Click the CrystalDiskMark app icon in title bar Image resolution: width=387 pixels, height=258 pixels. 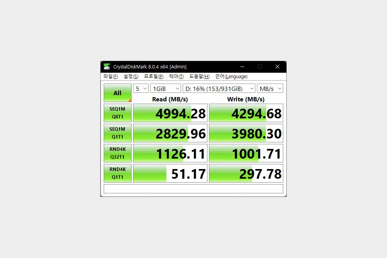point(107,67)
